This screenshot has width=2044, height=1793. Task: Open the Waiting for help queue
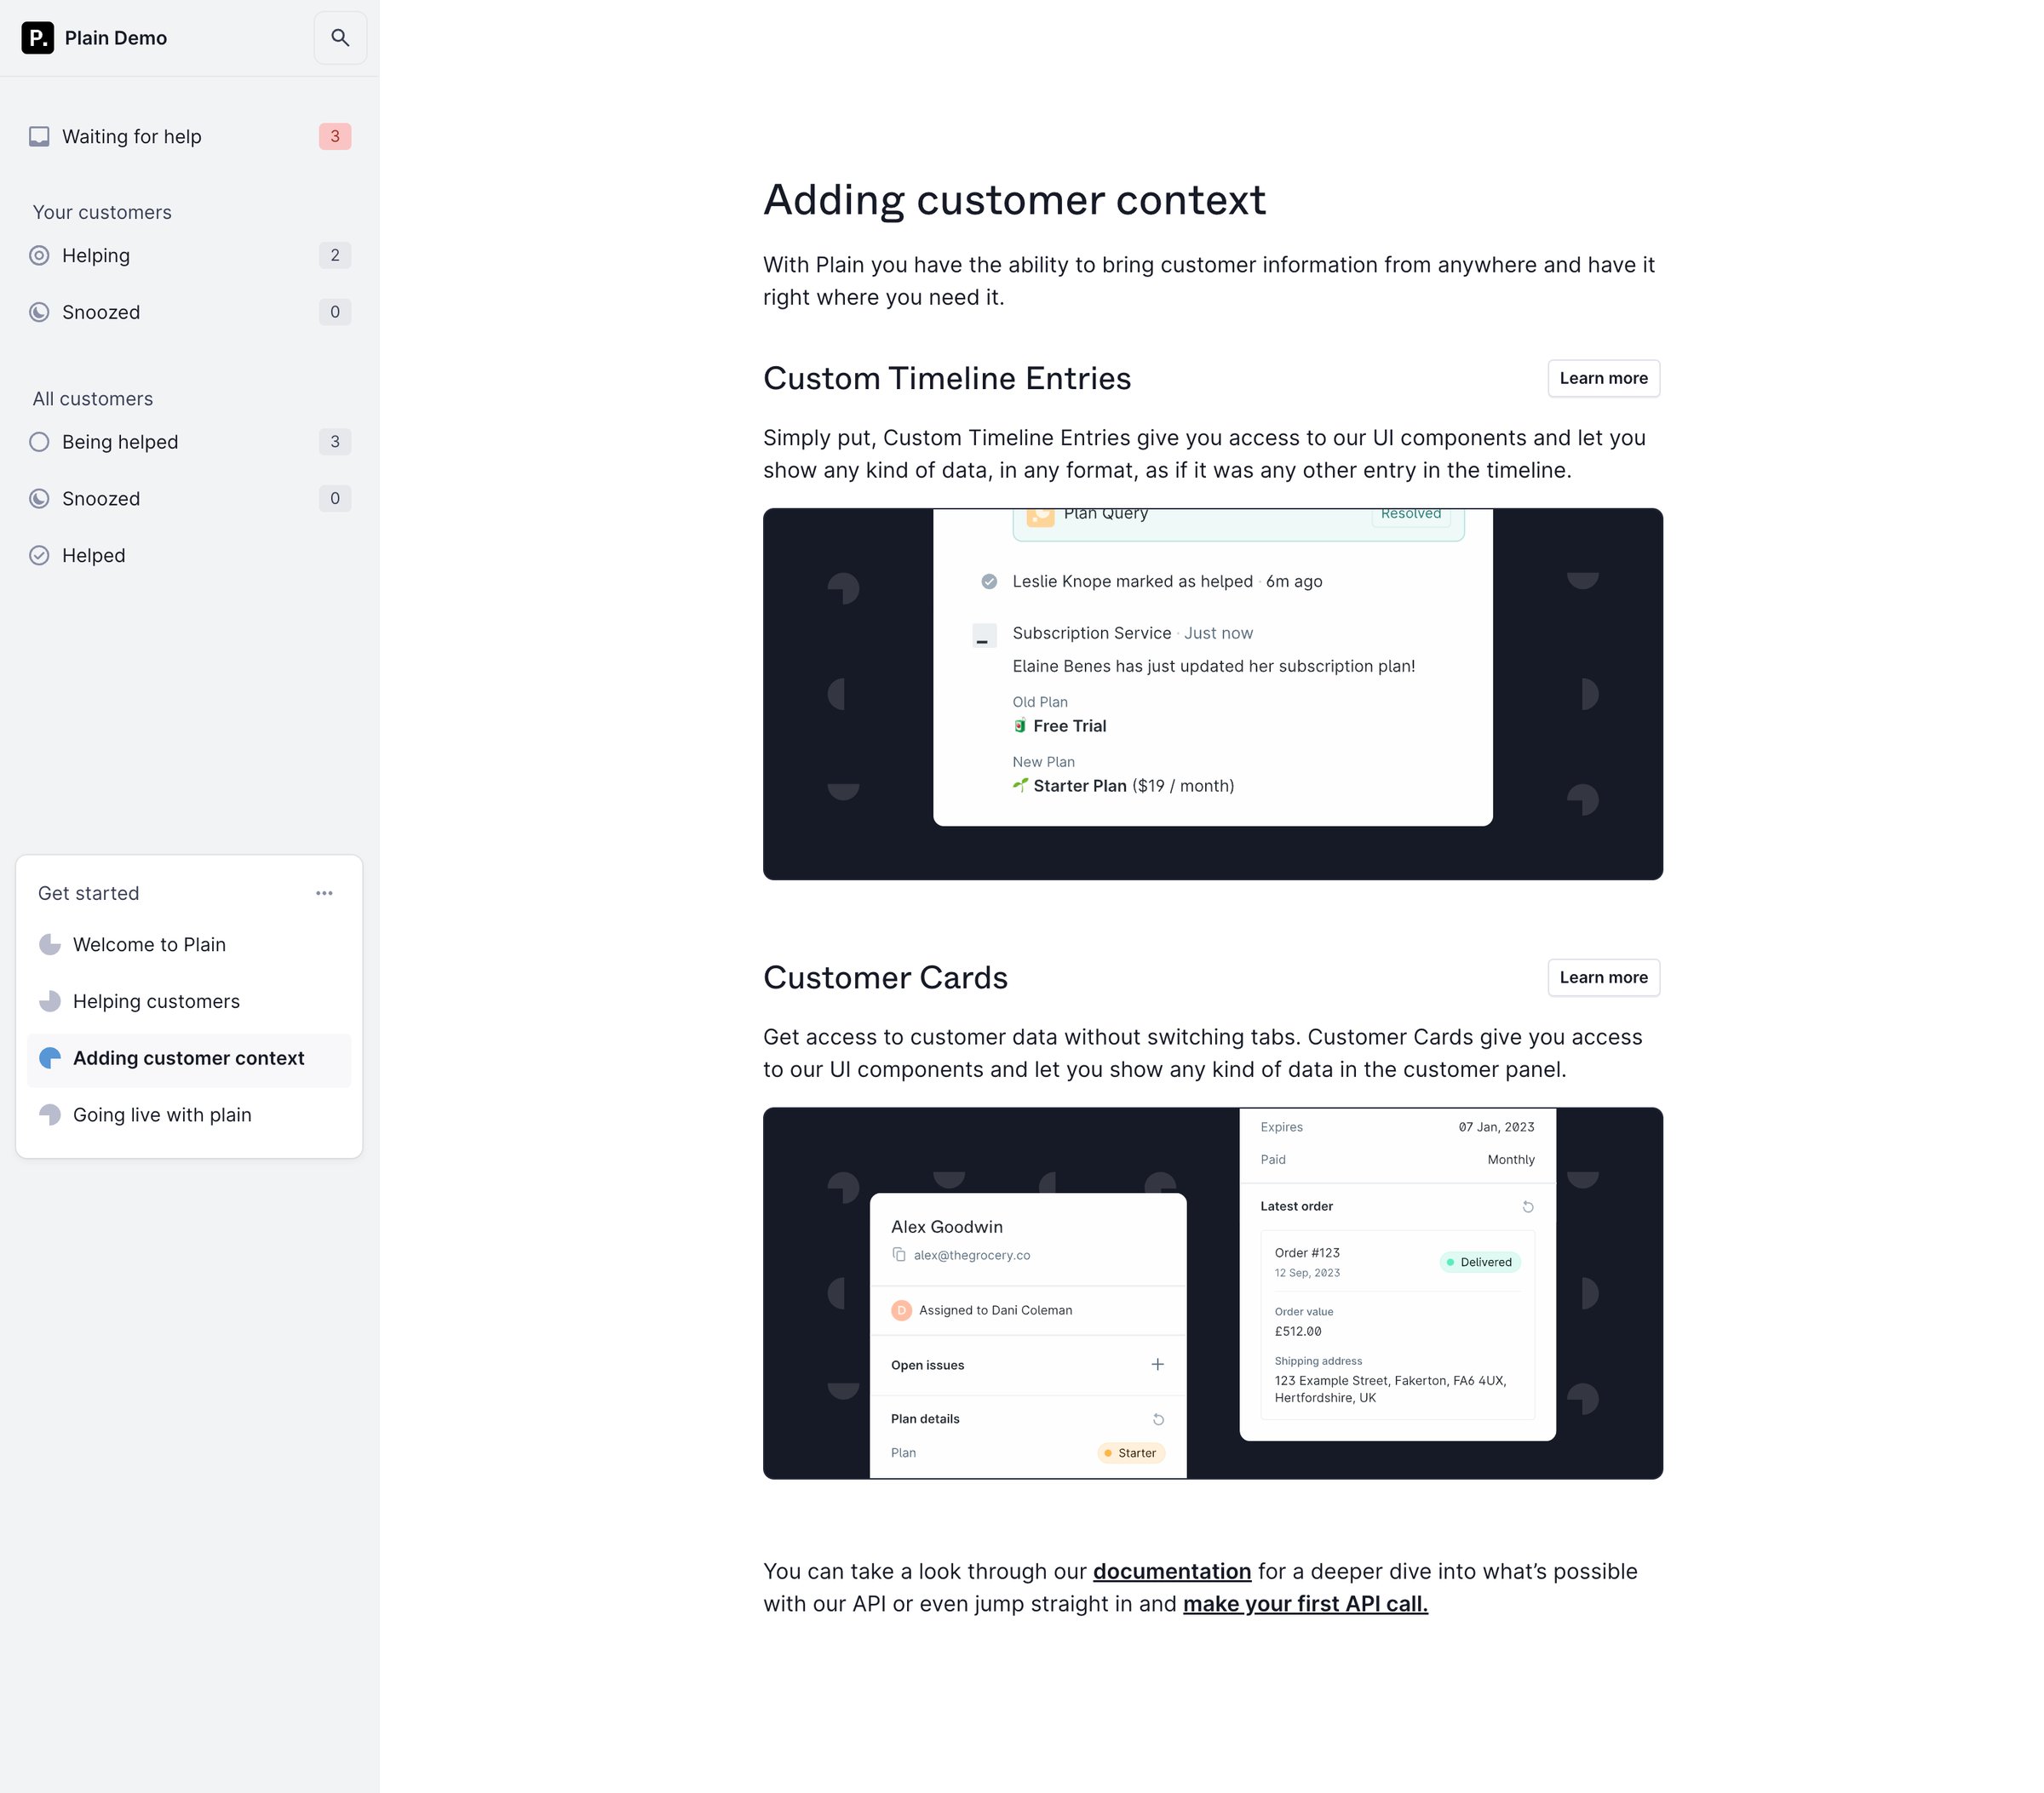pos(189,136)
